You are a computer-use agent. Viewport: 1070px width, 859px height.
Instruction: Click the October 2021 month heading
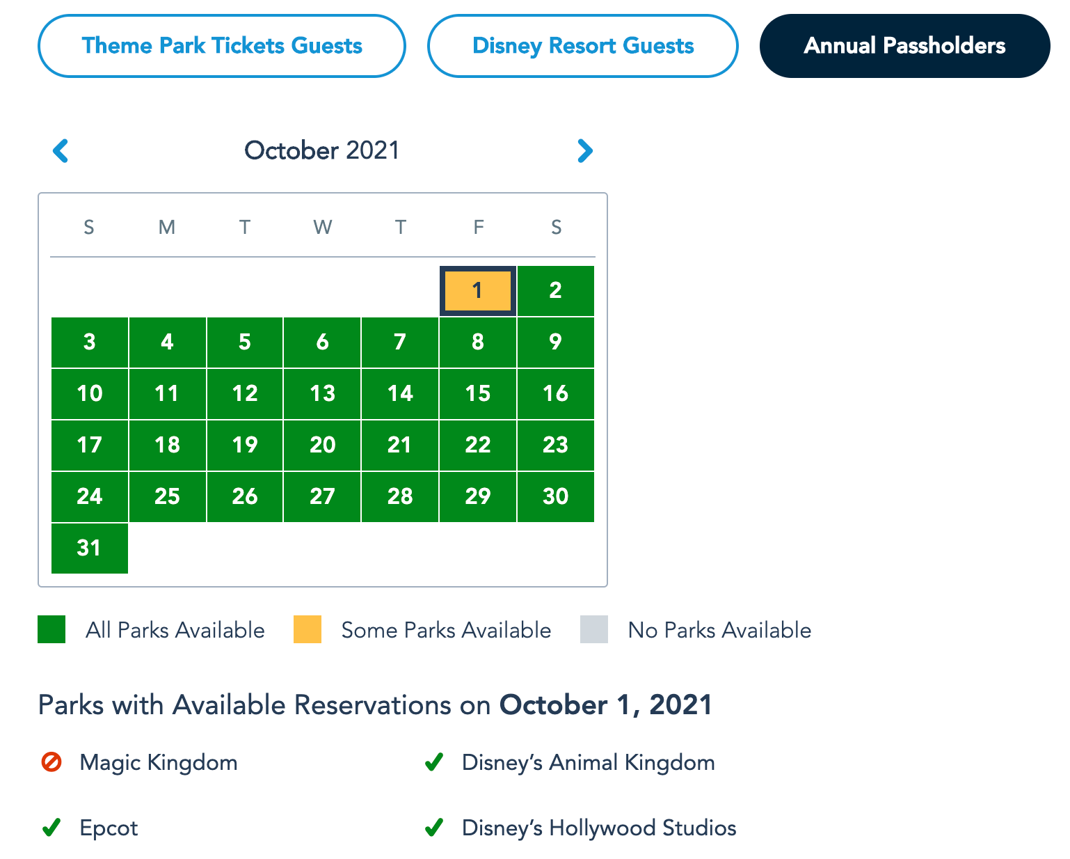(322, 150)
